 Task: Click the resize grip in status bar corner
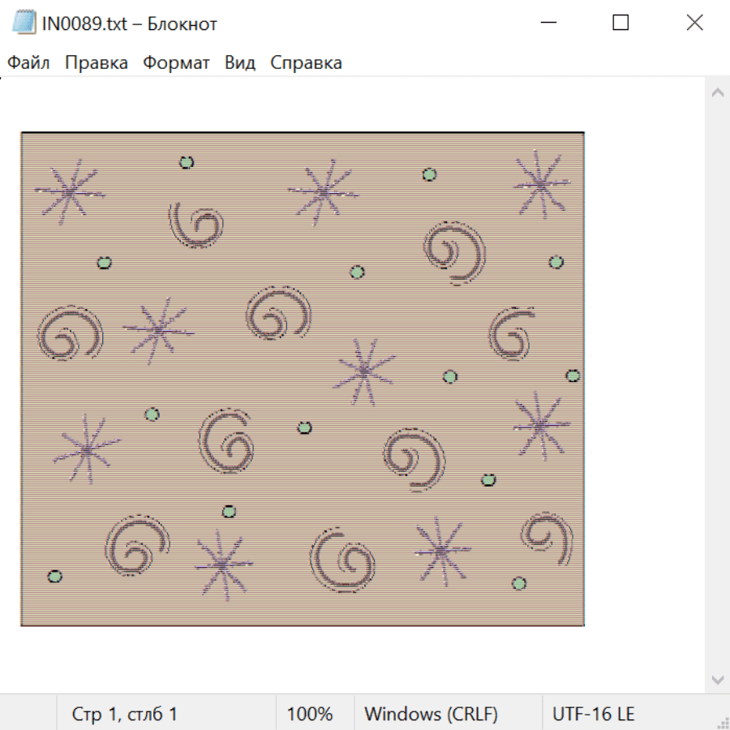[x=723, y=723]
